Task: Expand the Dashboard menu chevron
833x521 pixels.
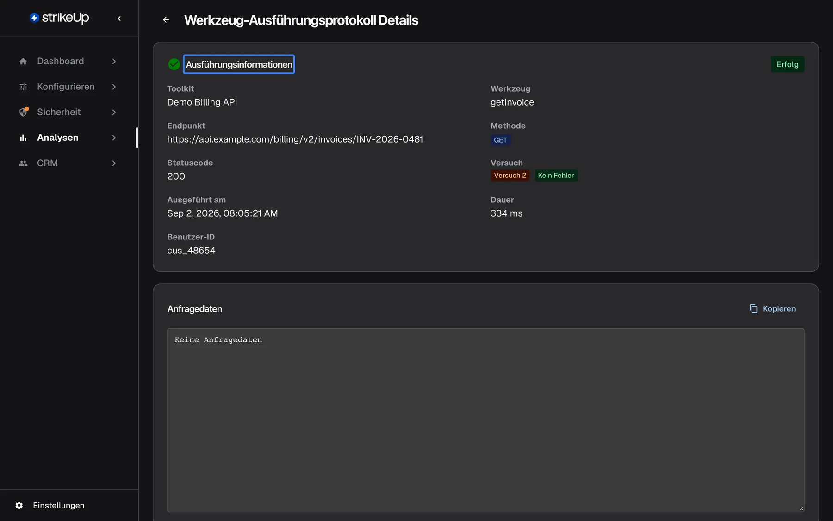Action: 114,61
